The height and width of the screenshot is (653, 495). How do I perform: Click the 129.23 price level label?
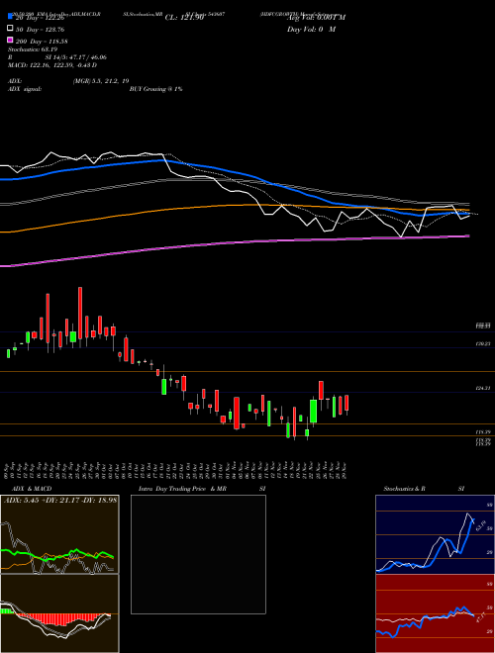click(483, 344)
